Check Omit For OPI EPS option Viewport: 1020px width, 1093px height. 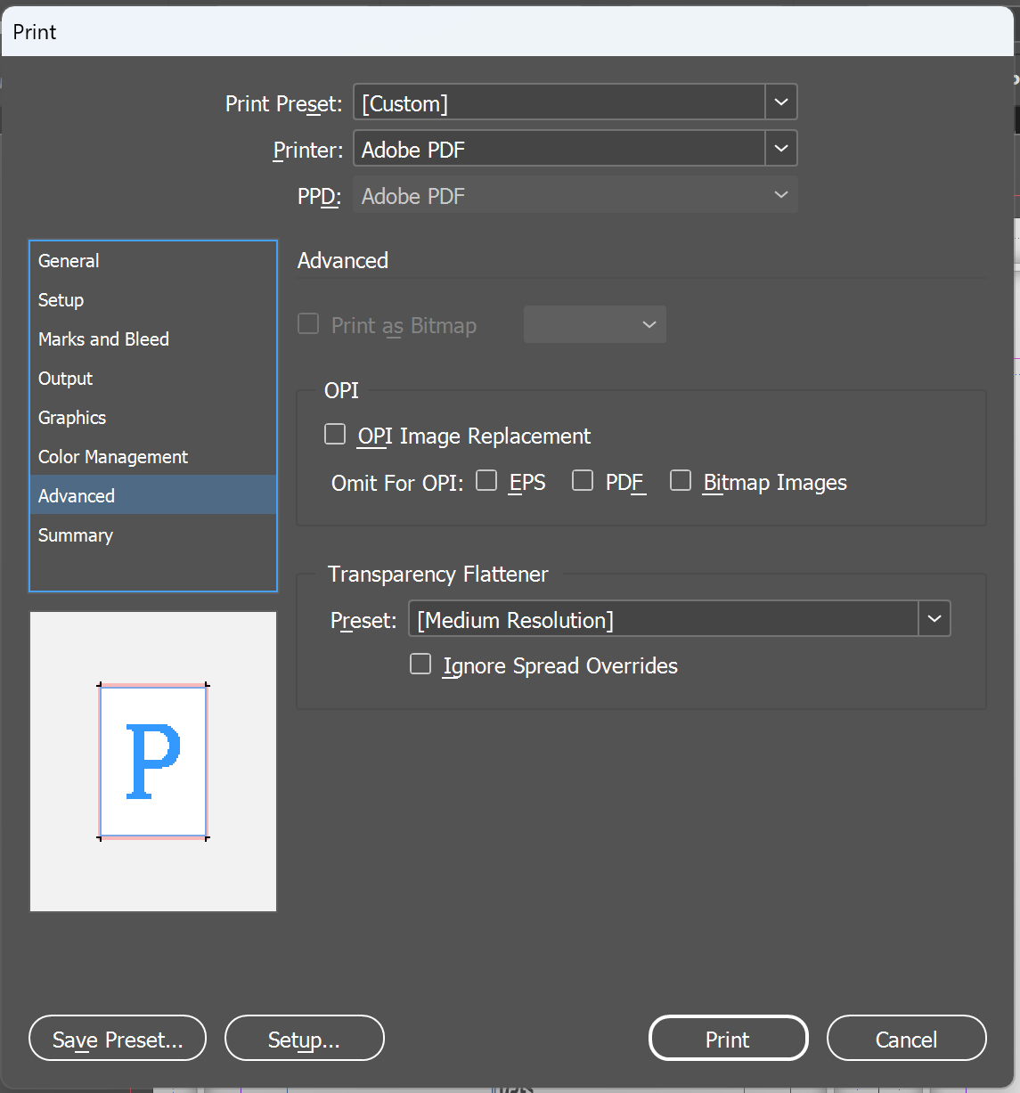(x=486, y=481)
